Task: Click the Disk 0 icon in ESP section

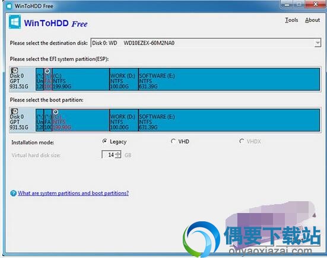Action: tap(14, 70)
